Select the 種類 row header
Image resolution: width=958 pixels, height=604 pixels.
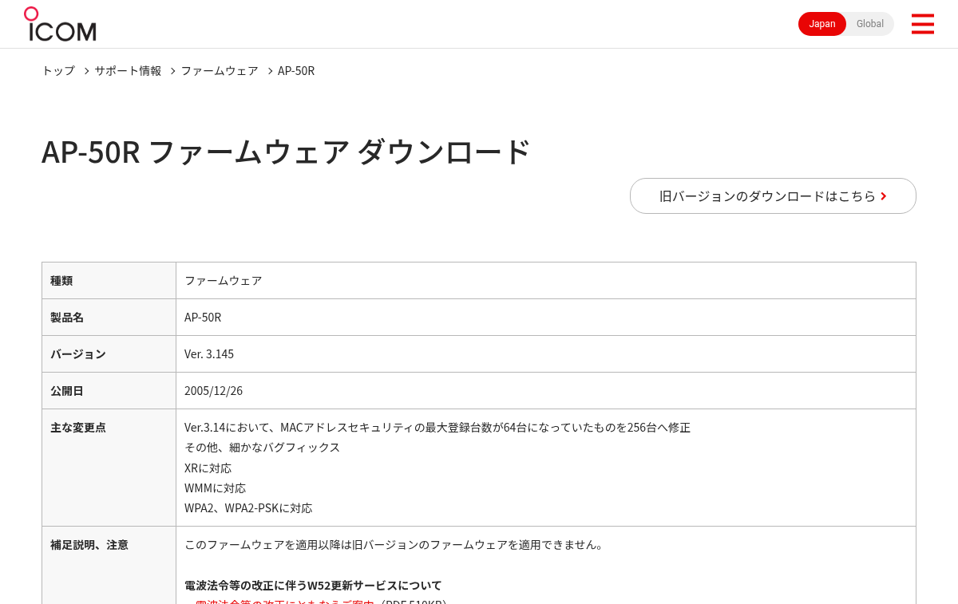(109, 280)
